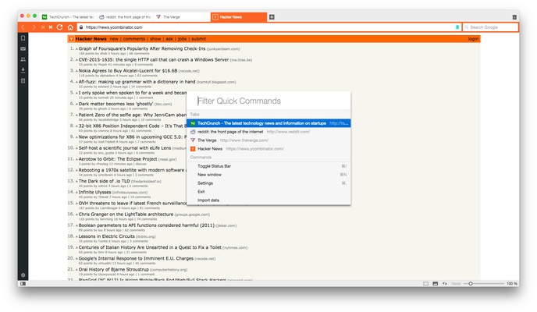Open the closed tabs trash can
Viewport: 537px width, 312px height.
pyautogui.click(x=514, y=16)
